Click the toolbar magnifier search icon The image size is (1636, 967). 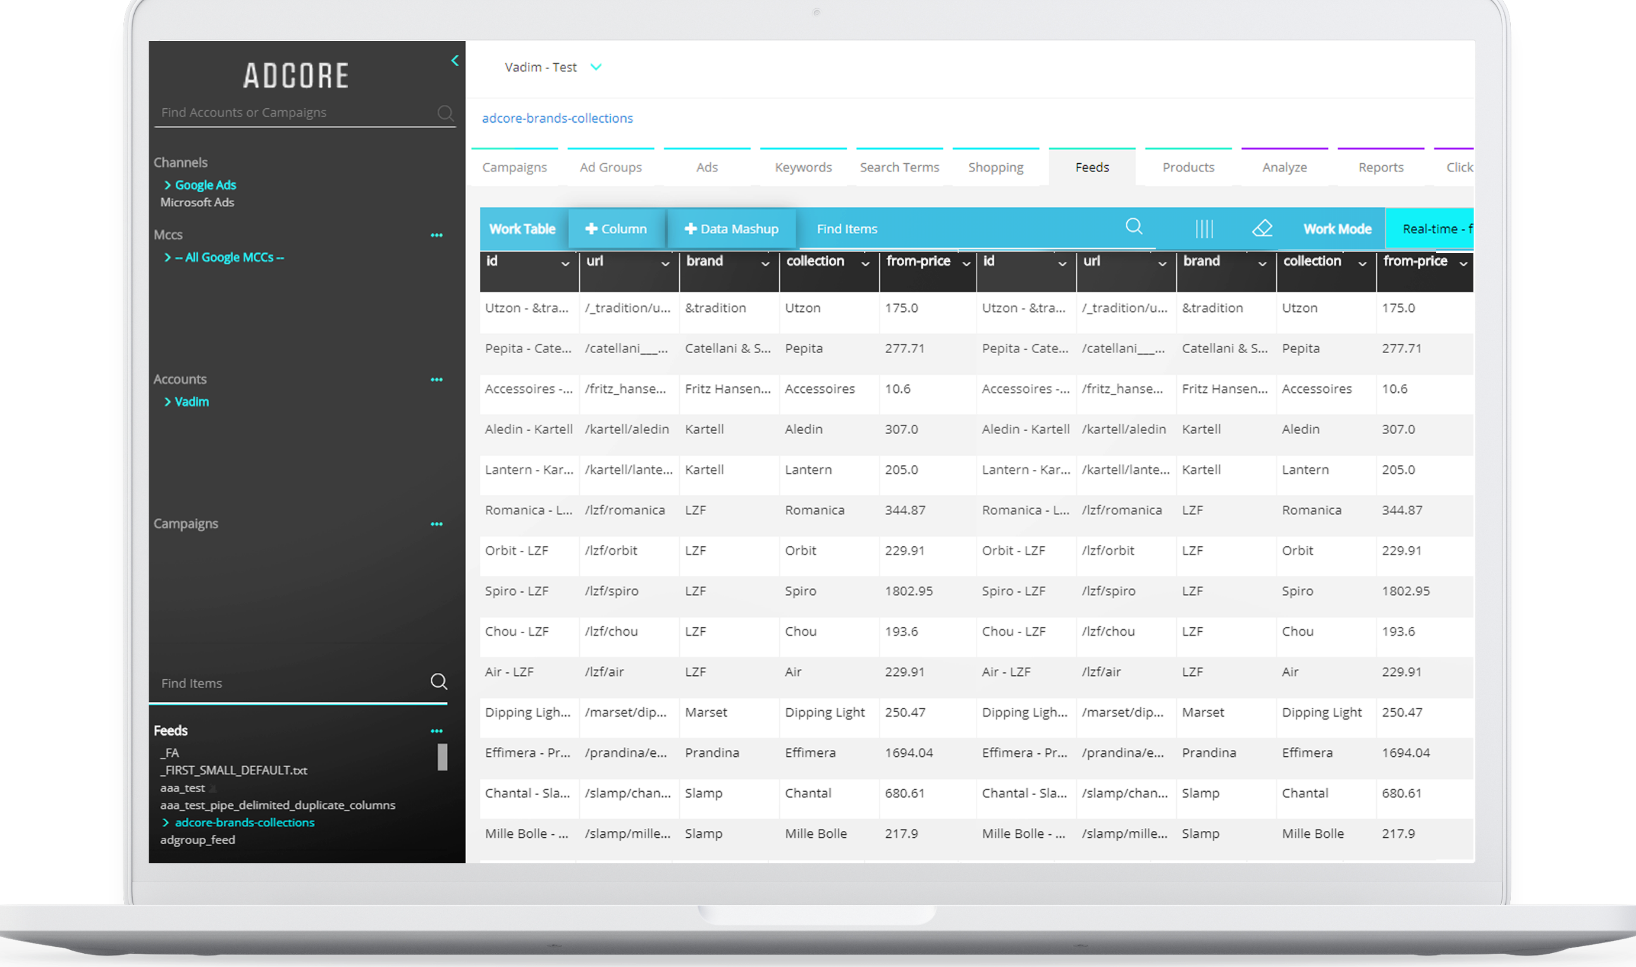tap(1134, 227)
